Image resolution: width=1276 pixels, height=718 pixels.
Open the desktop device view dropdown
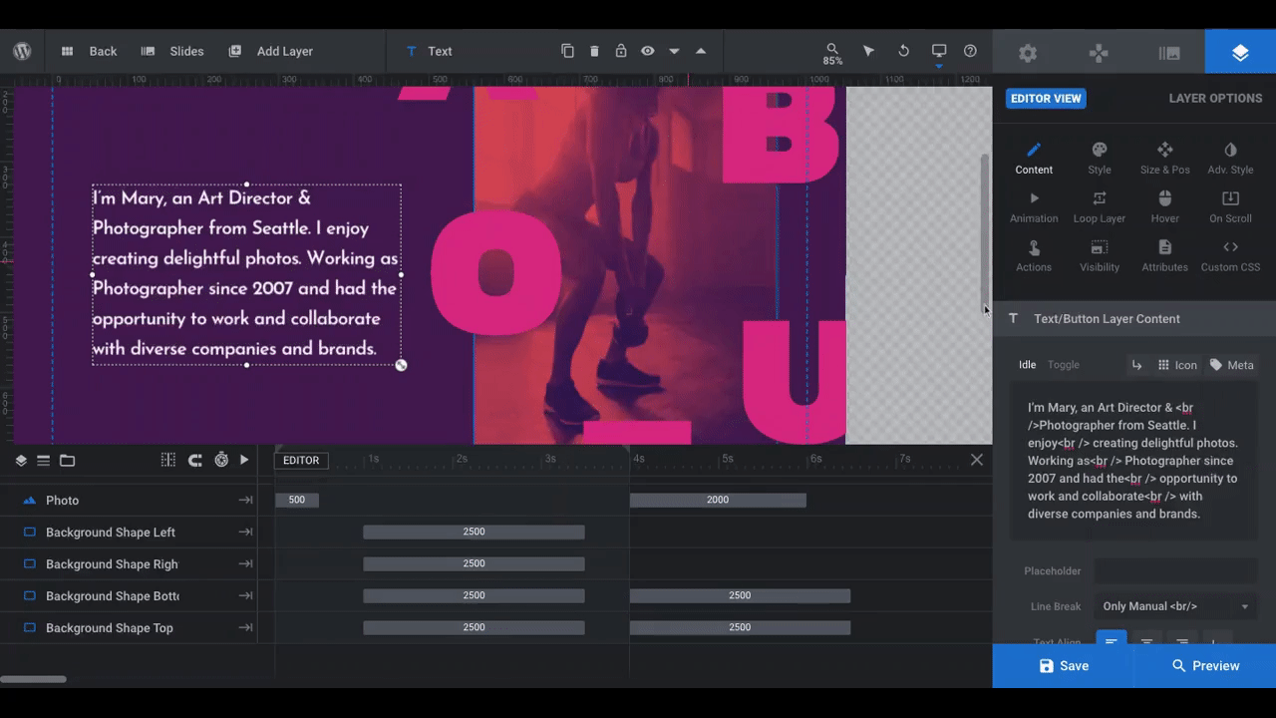point(939,54)
